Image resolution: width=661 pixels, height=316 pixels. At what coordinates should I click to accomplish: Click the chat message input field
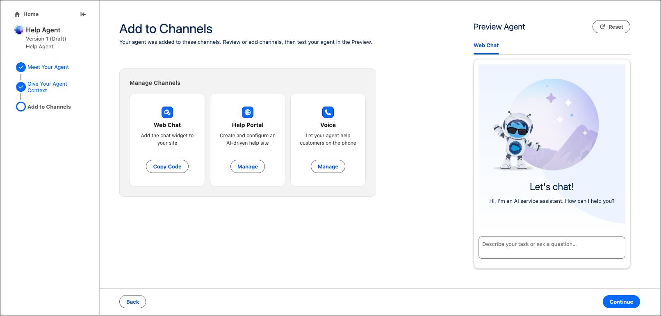552,248
